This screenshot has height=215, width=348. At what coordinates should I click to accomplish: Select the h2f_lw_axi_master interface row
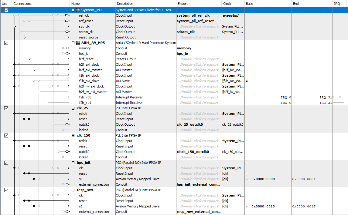point(93,92)
